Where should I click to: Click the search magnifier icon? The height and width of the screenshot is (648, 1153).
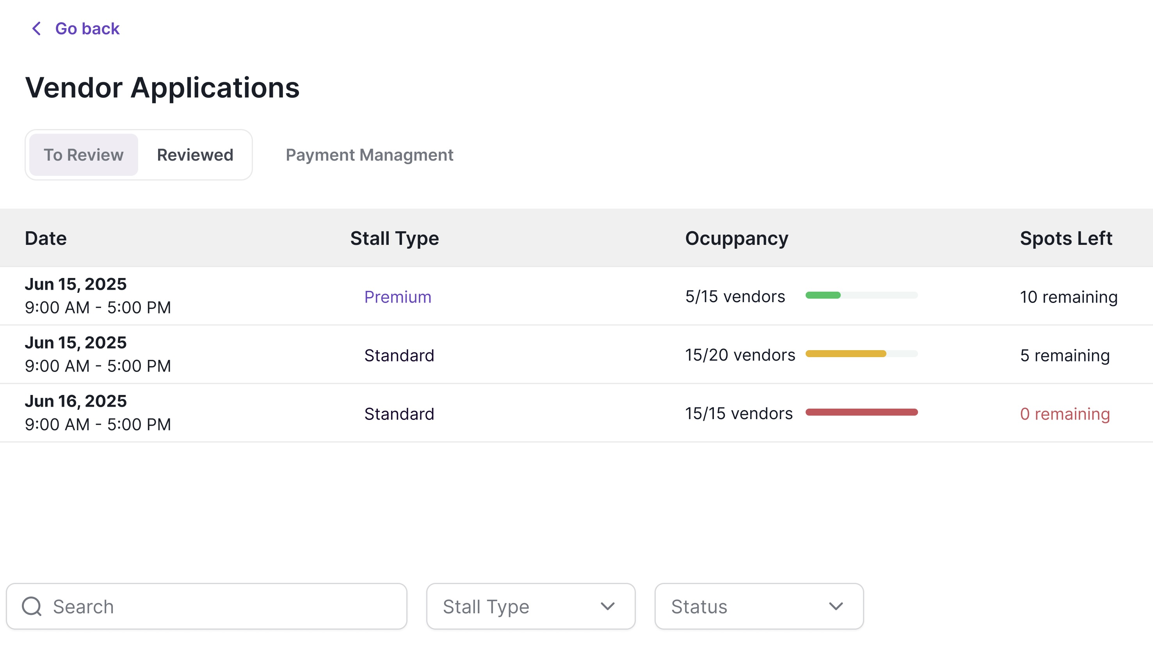point(32,606)
